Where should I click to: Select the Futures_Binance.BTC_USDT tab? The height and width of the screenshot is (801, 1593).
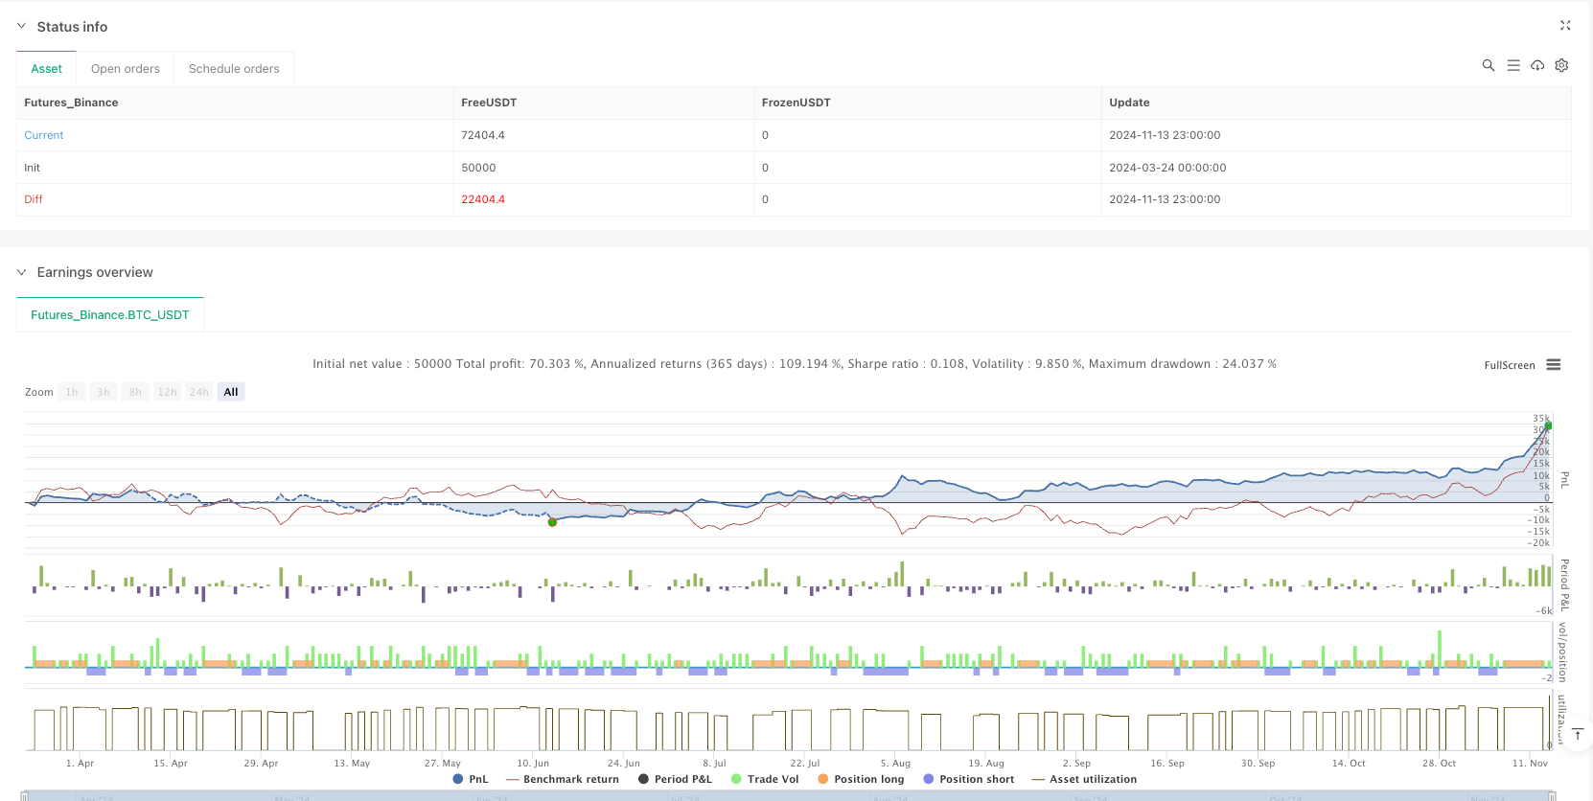tap(110, 314)
